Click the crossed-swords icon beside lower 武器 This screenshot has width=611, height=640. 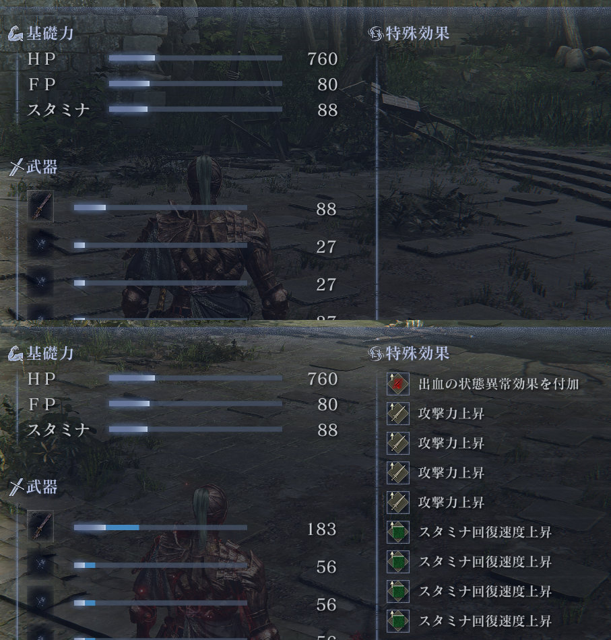pyautogui.click(x=16, y=487)
